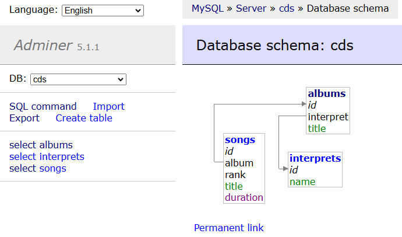Viewport: 402px width, 237px height.
Task: Open the Permanent link
Action: pyautogui.click(x=229, y=228)
